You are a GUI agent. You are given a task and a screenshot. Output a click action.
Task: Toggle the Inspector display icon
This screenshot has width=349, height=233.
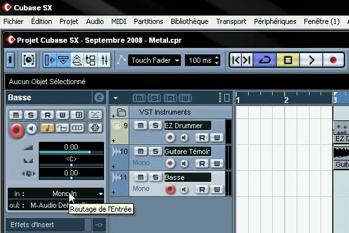50,60
